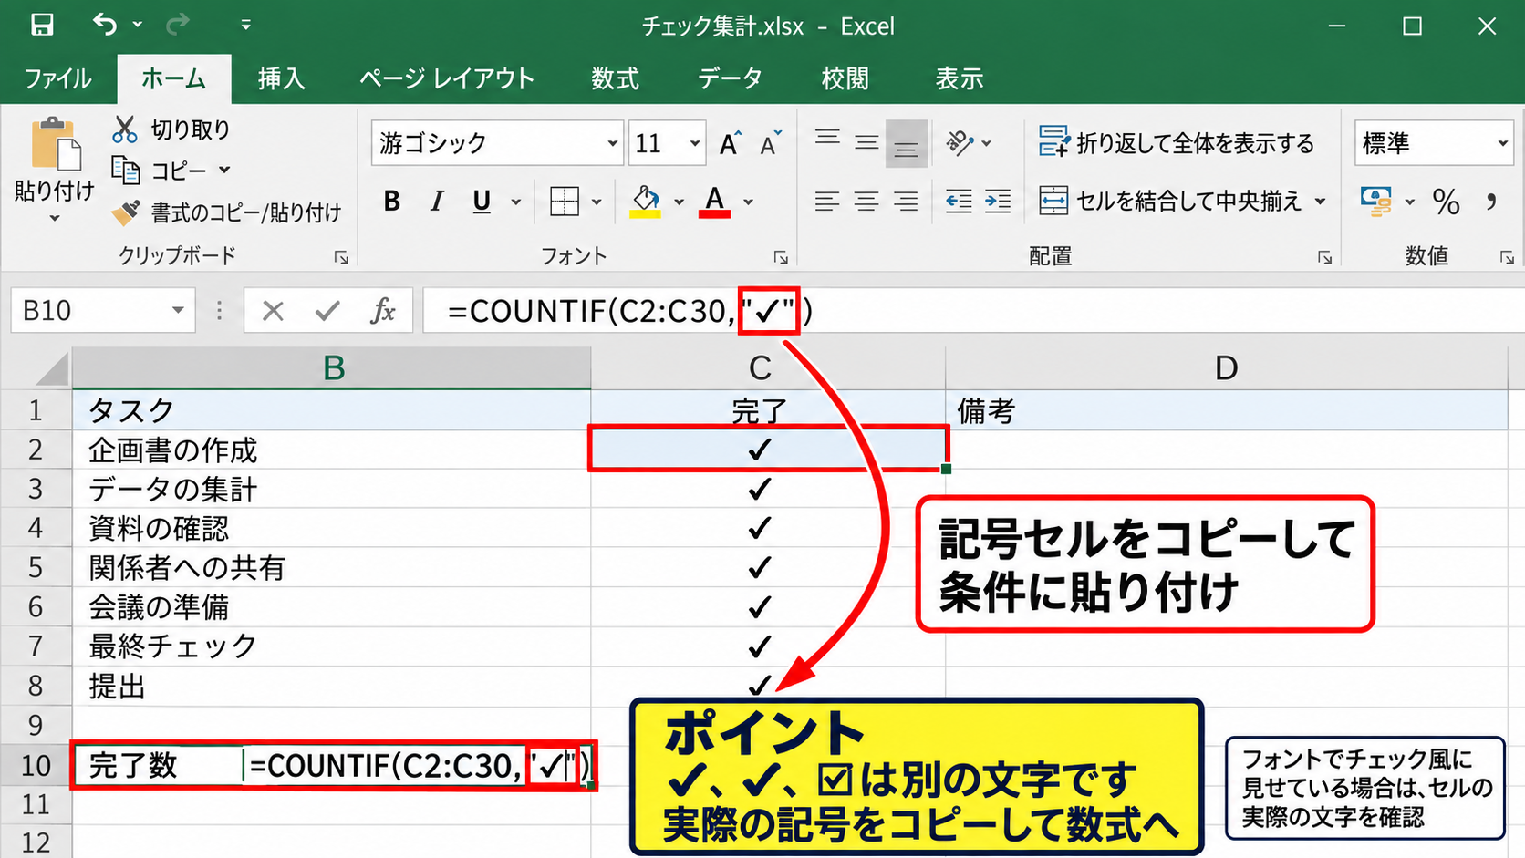Viewport: 1525px width, 858px height.
Task: Undo the last action
Action: coord(105,25)
